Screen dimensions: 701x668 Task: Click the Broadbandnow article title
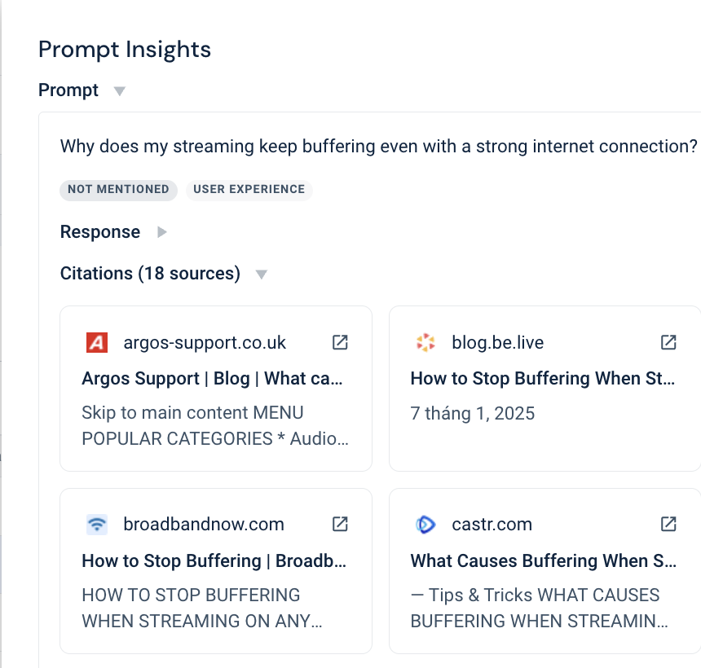coord(212,560)
